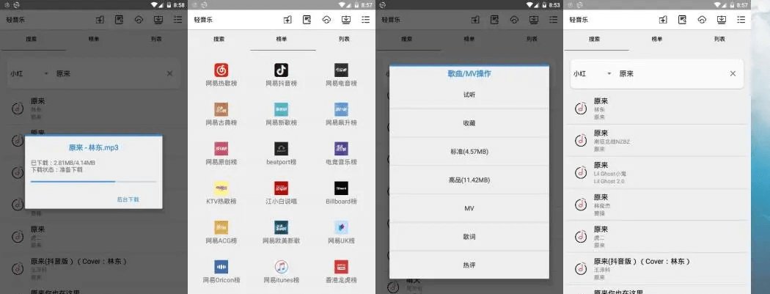The width and height of the screenshot is (770, 294).
Task: Expand the dimmed 小红 dropdown behind the download dialog
Action: (x=29, y=73)
